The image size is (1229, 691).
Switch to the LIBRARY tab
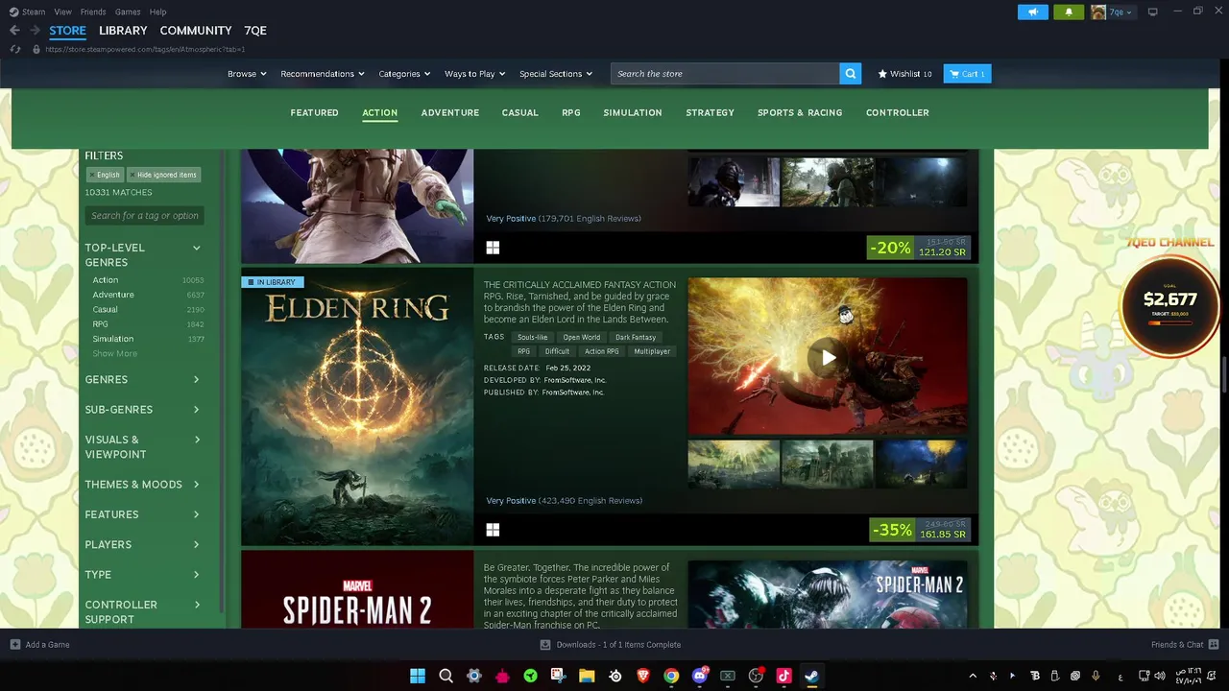pyautogui.click(x=123, y=31)
